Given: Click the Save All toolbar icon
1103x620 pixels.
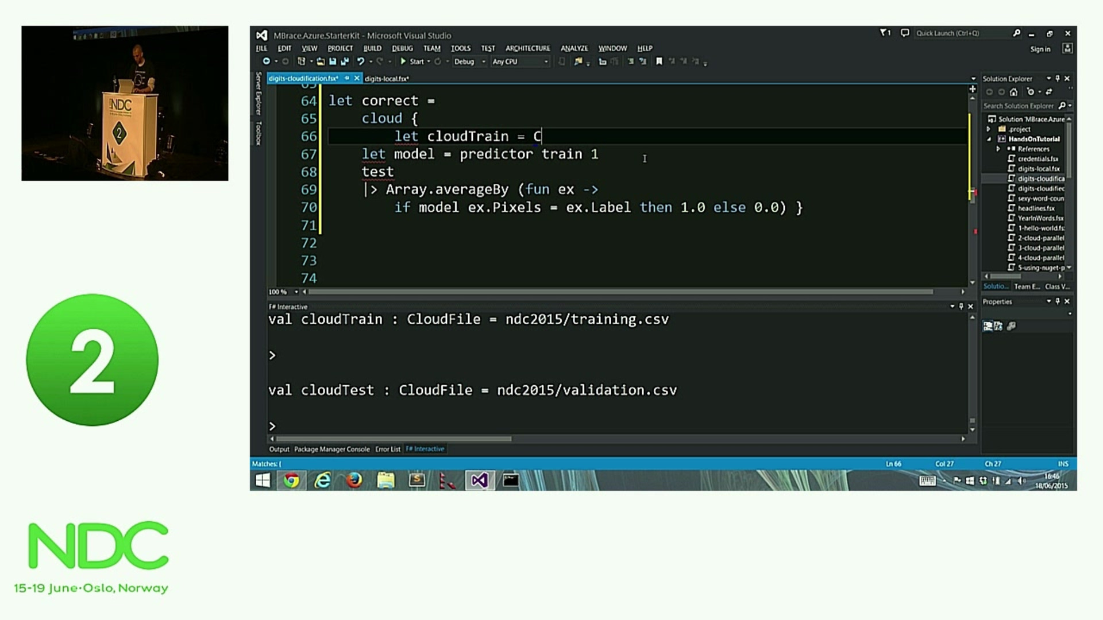Looking at the screenshot, I should pos(345,61).
